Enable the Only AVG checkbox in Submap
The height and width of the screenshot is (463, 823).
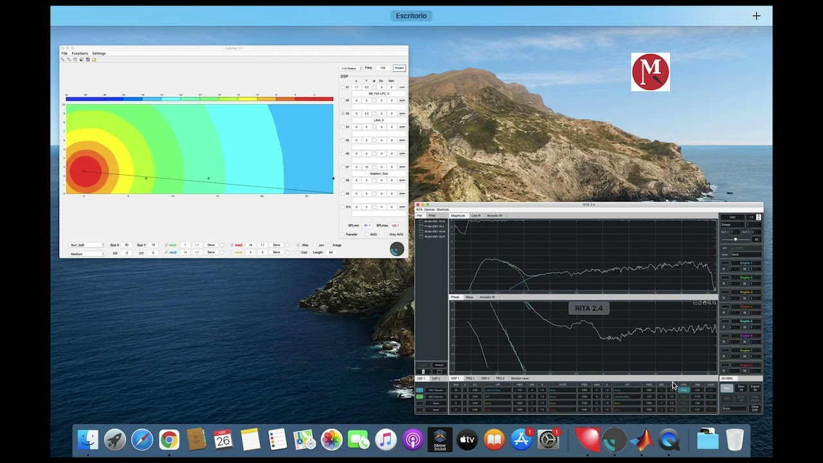385,234
